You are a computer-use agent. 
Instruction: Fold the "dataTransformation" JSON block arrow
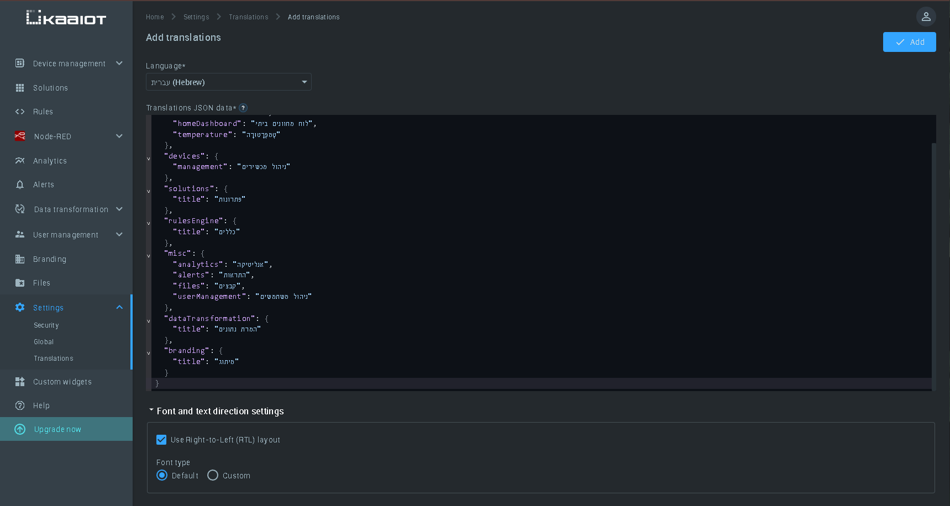(x=149, y=320)
